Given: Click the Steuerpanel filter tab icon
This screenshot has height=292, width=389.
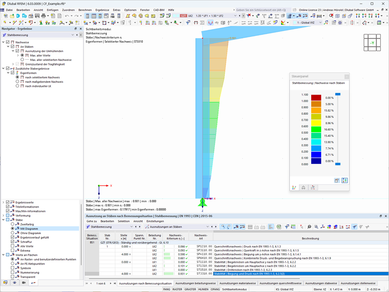Looking at the screenshot, I should coord(313,187).
